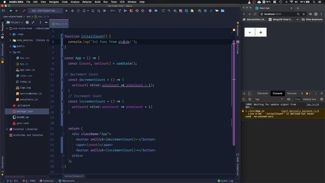325x183 pixels.
Task: Open the SciView tool window stripe
Action: (x=238, y=47)
